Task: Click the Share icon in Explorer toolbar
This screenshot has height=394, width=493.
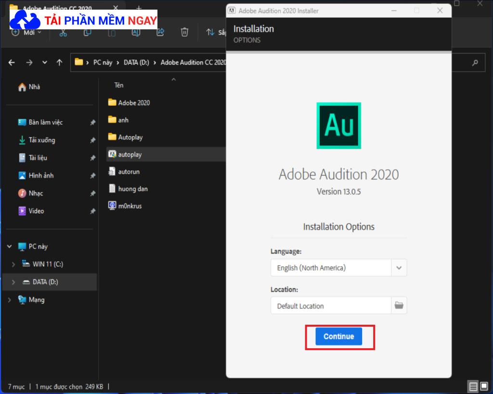Action: pyautogui.click(x=160, y=32)
